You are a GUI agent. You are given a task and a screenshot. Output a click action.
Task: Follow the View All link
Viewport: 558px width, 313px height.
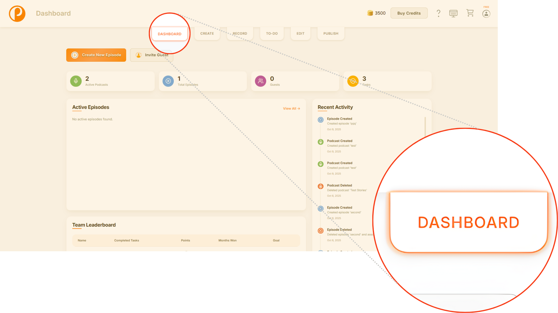(x=291, y=108)
